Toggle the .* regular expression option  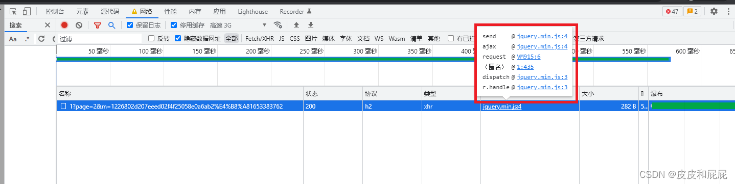[x=27, y=39]
